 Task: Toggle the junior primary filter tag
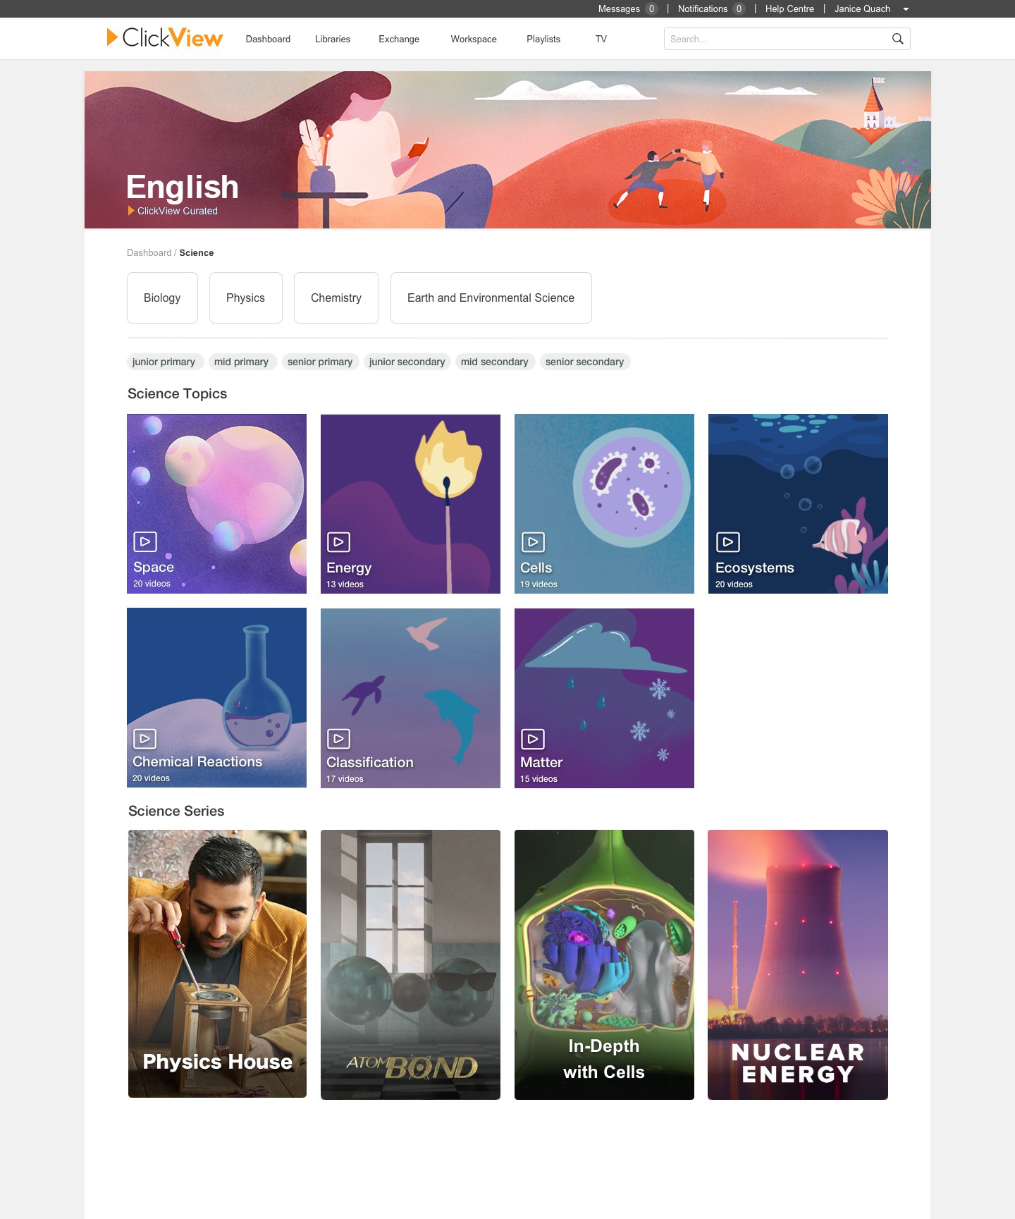coord(164,362)
